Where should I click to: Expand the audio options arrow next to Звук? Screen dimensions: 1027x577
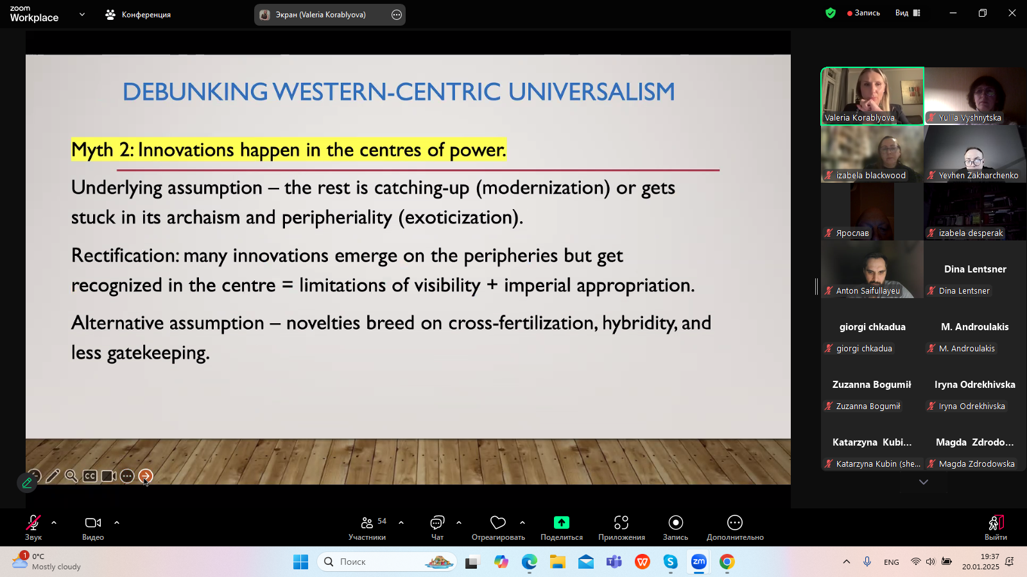[54, 523]
